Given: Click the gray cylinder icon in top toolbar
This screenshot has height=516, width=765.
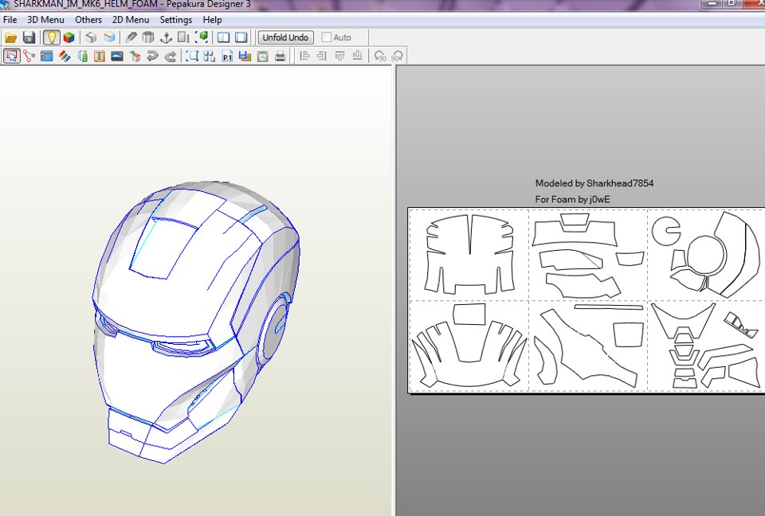Looking at the screenshot, I should click(x=148, y=37).
